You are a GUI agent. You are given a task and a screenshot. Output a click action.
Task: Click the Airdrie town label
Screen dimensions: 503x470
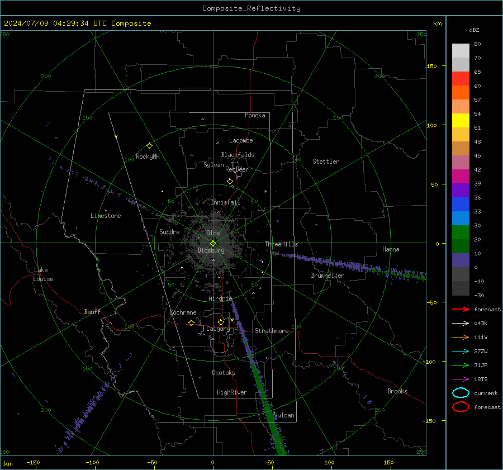(x=220, y=298)
